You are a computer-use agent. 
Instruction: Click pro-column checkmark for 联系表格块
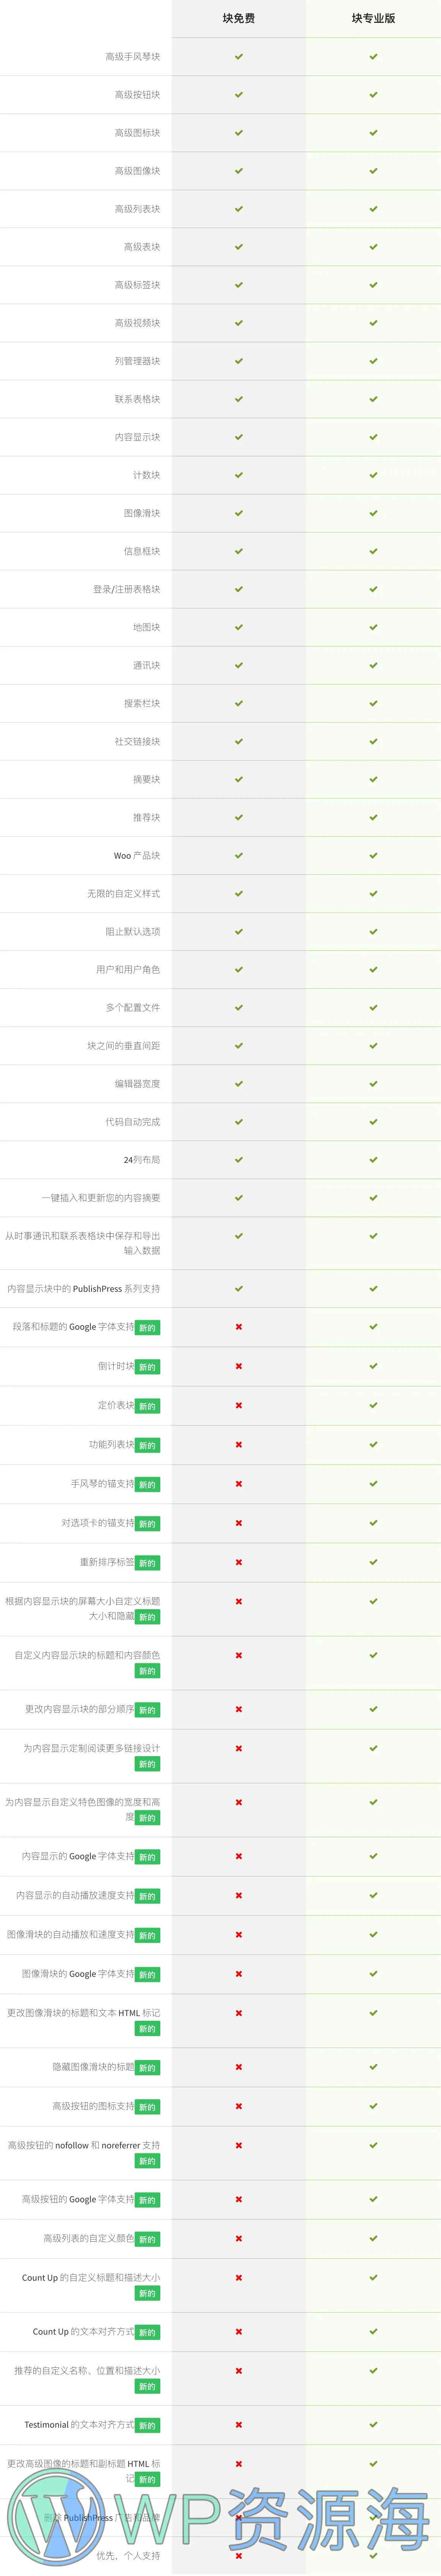click(x=373, y=399)
